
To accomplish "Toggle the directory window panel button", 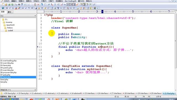I will (84, 4).
